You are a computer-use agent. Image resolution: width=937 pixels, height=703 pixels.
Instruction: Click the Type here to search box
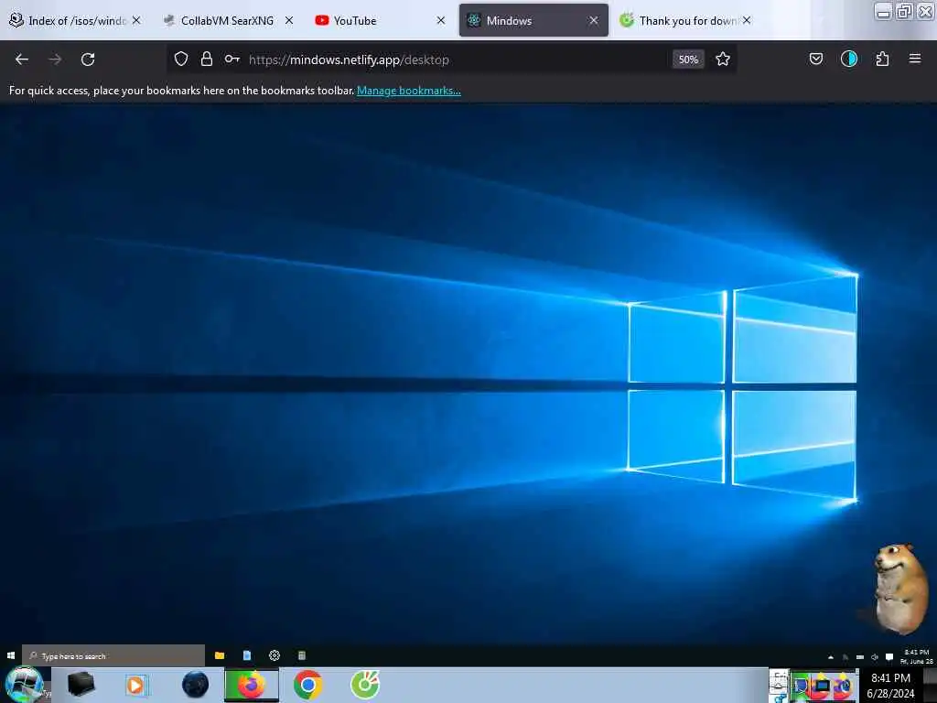113,655
